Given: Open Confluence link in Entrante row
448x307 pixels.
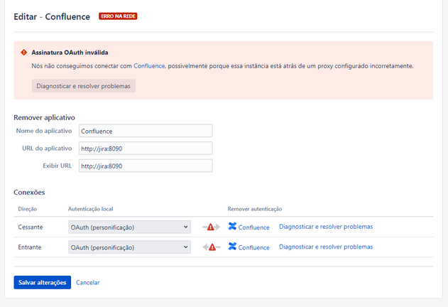Looking at the screenshot, I should 253,247.
